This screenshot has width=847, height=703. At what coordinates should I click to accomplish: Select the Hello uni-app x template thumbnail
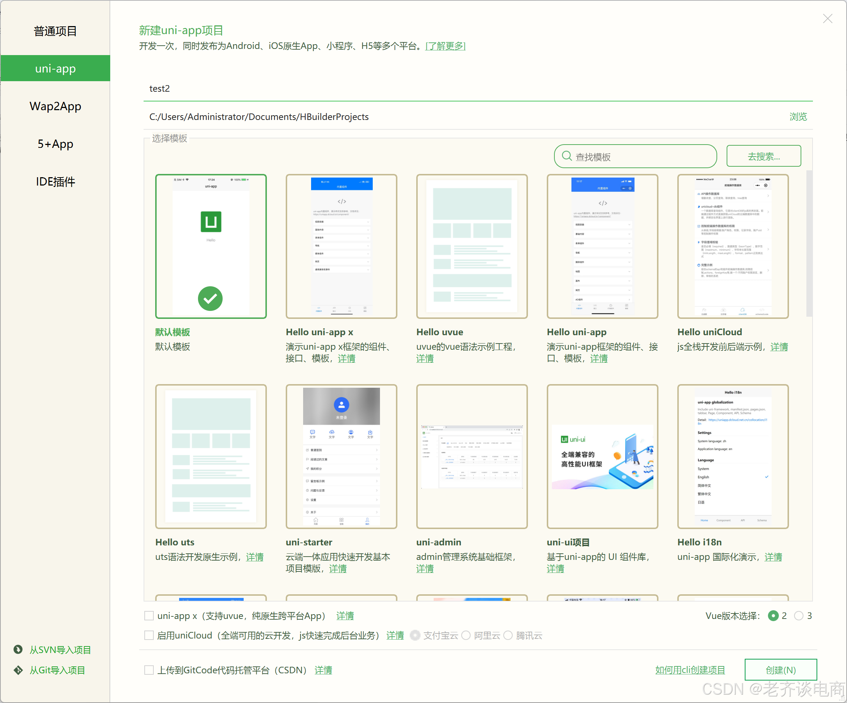click(341, 246)
